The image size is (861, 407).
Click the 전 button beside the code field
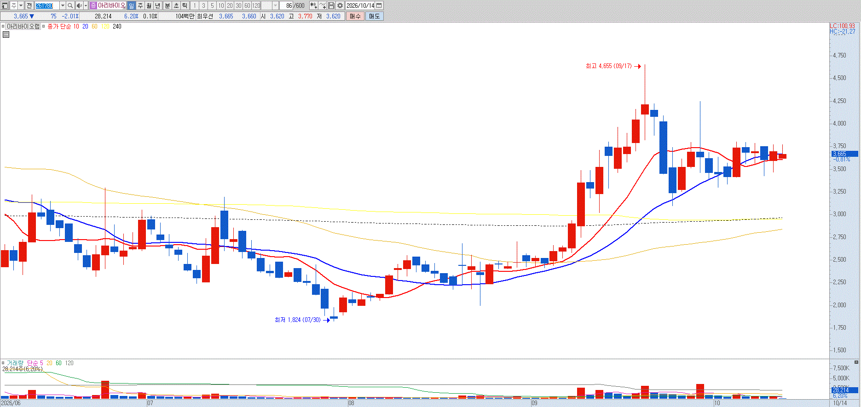(29, 6)
